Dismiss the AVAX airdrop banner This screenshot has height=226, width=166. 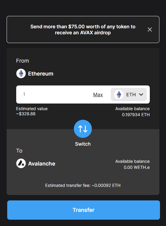(149, 29)
